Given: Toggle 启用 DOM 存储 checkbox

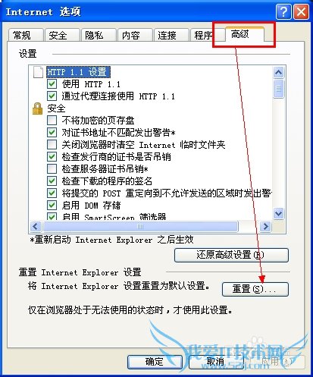Looking at the screenshot, I should click(x=52, y=205).
